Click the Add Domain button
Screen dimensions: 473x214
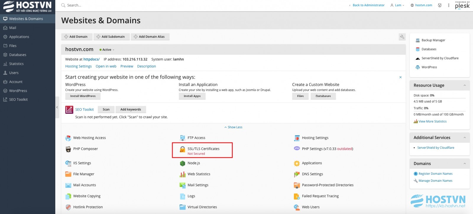[77, 37]
